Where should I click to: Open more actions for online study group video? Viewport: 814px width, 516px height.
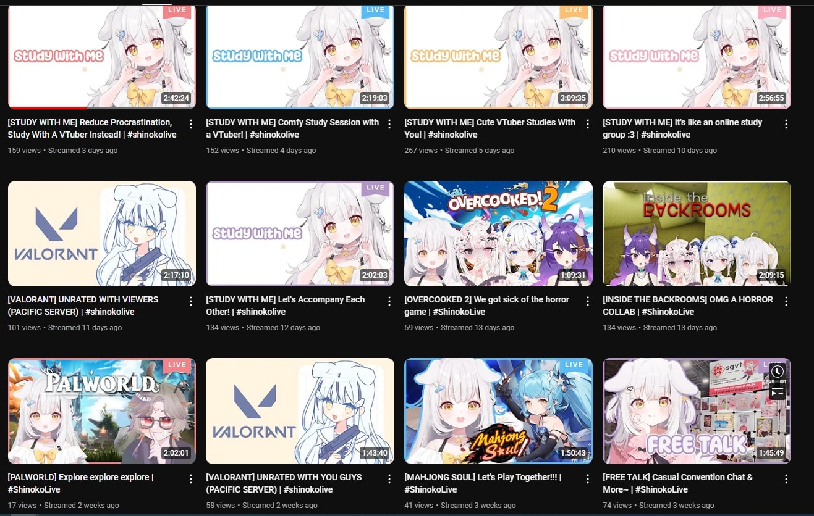pos(786,124)
